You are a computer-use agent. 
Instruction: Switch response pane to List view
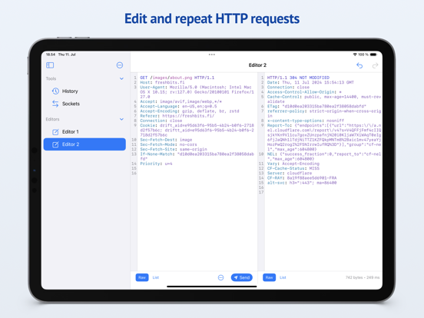click(283, 277)
